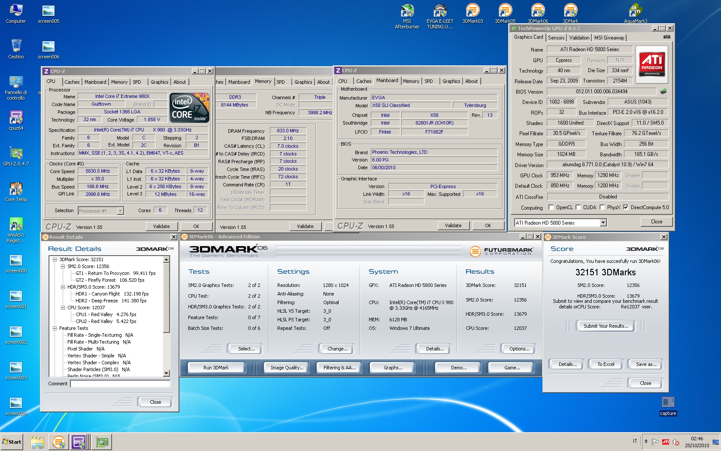The height and width of the screenshot is (451, 721).
Task: Launch GPU-Z.0.4.7 desktop shortcut
Action: tap(16, 156)
